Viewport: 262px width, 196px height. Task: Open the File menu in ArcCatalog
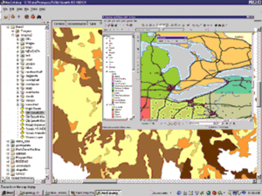tap(5, 9)
